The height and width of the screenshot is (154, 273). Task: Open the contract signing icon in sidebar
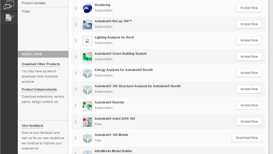pyautogui.click(x=10, y=18)
